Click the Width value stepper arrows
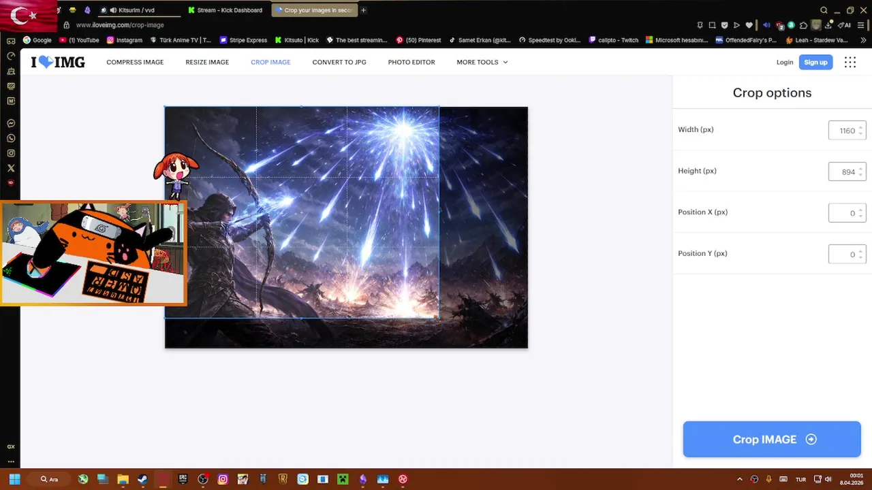 [x=861, y=130]
